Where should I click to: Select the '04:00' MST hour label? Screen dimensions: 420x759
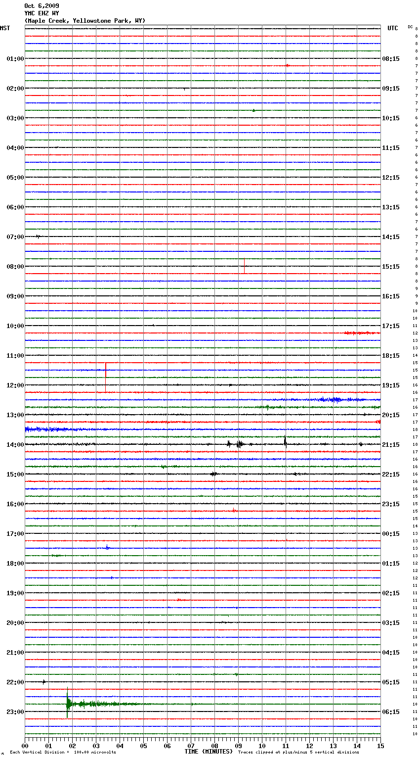(15, 148)
